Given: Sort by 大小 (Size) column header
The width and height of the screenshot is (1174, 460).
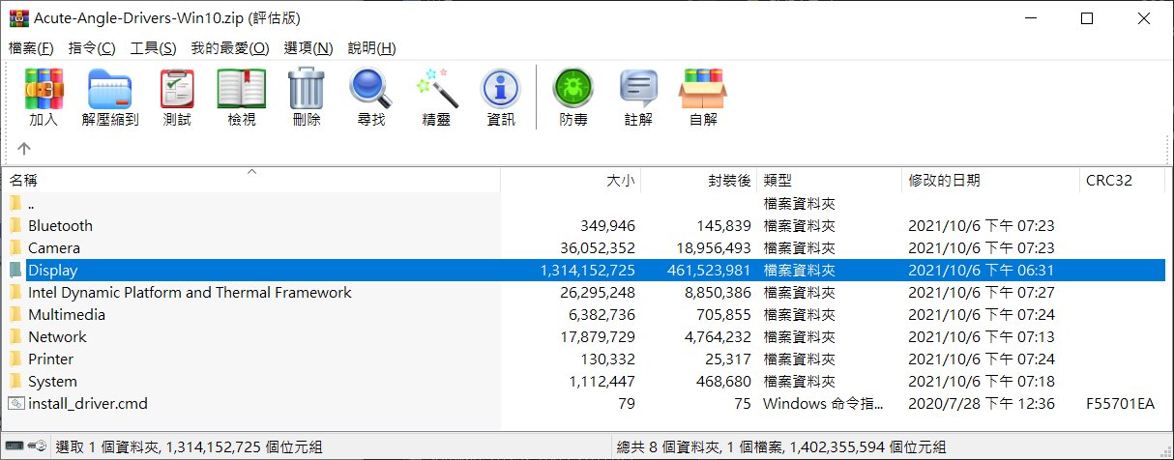Looking at the screenshot, I should click(x=620, y=180).
